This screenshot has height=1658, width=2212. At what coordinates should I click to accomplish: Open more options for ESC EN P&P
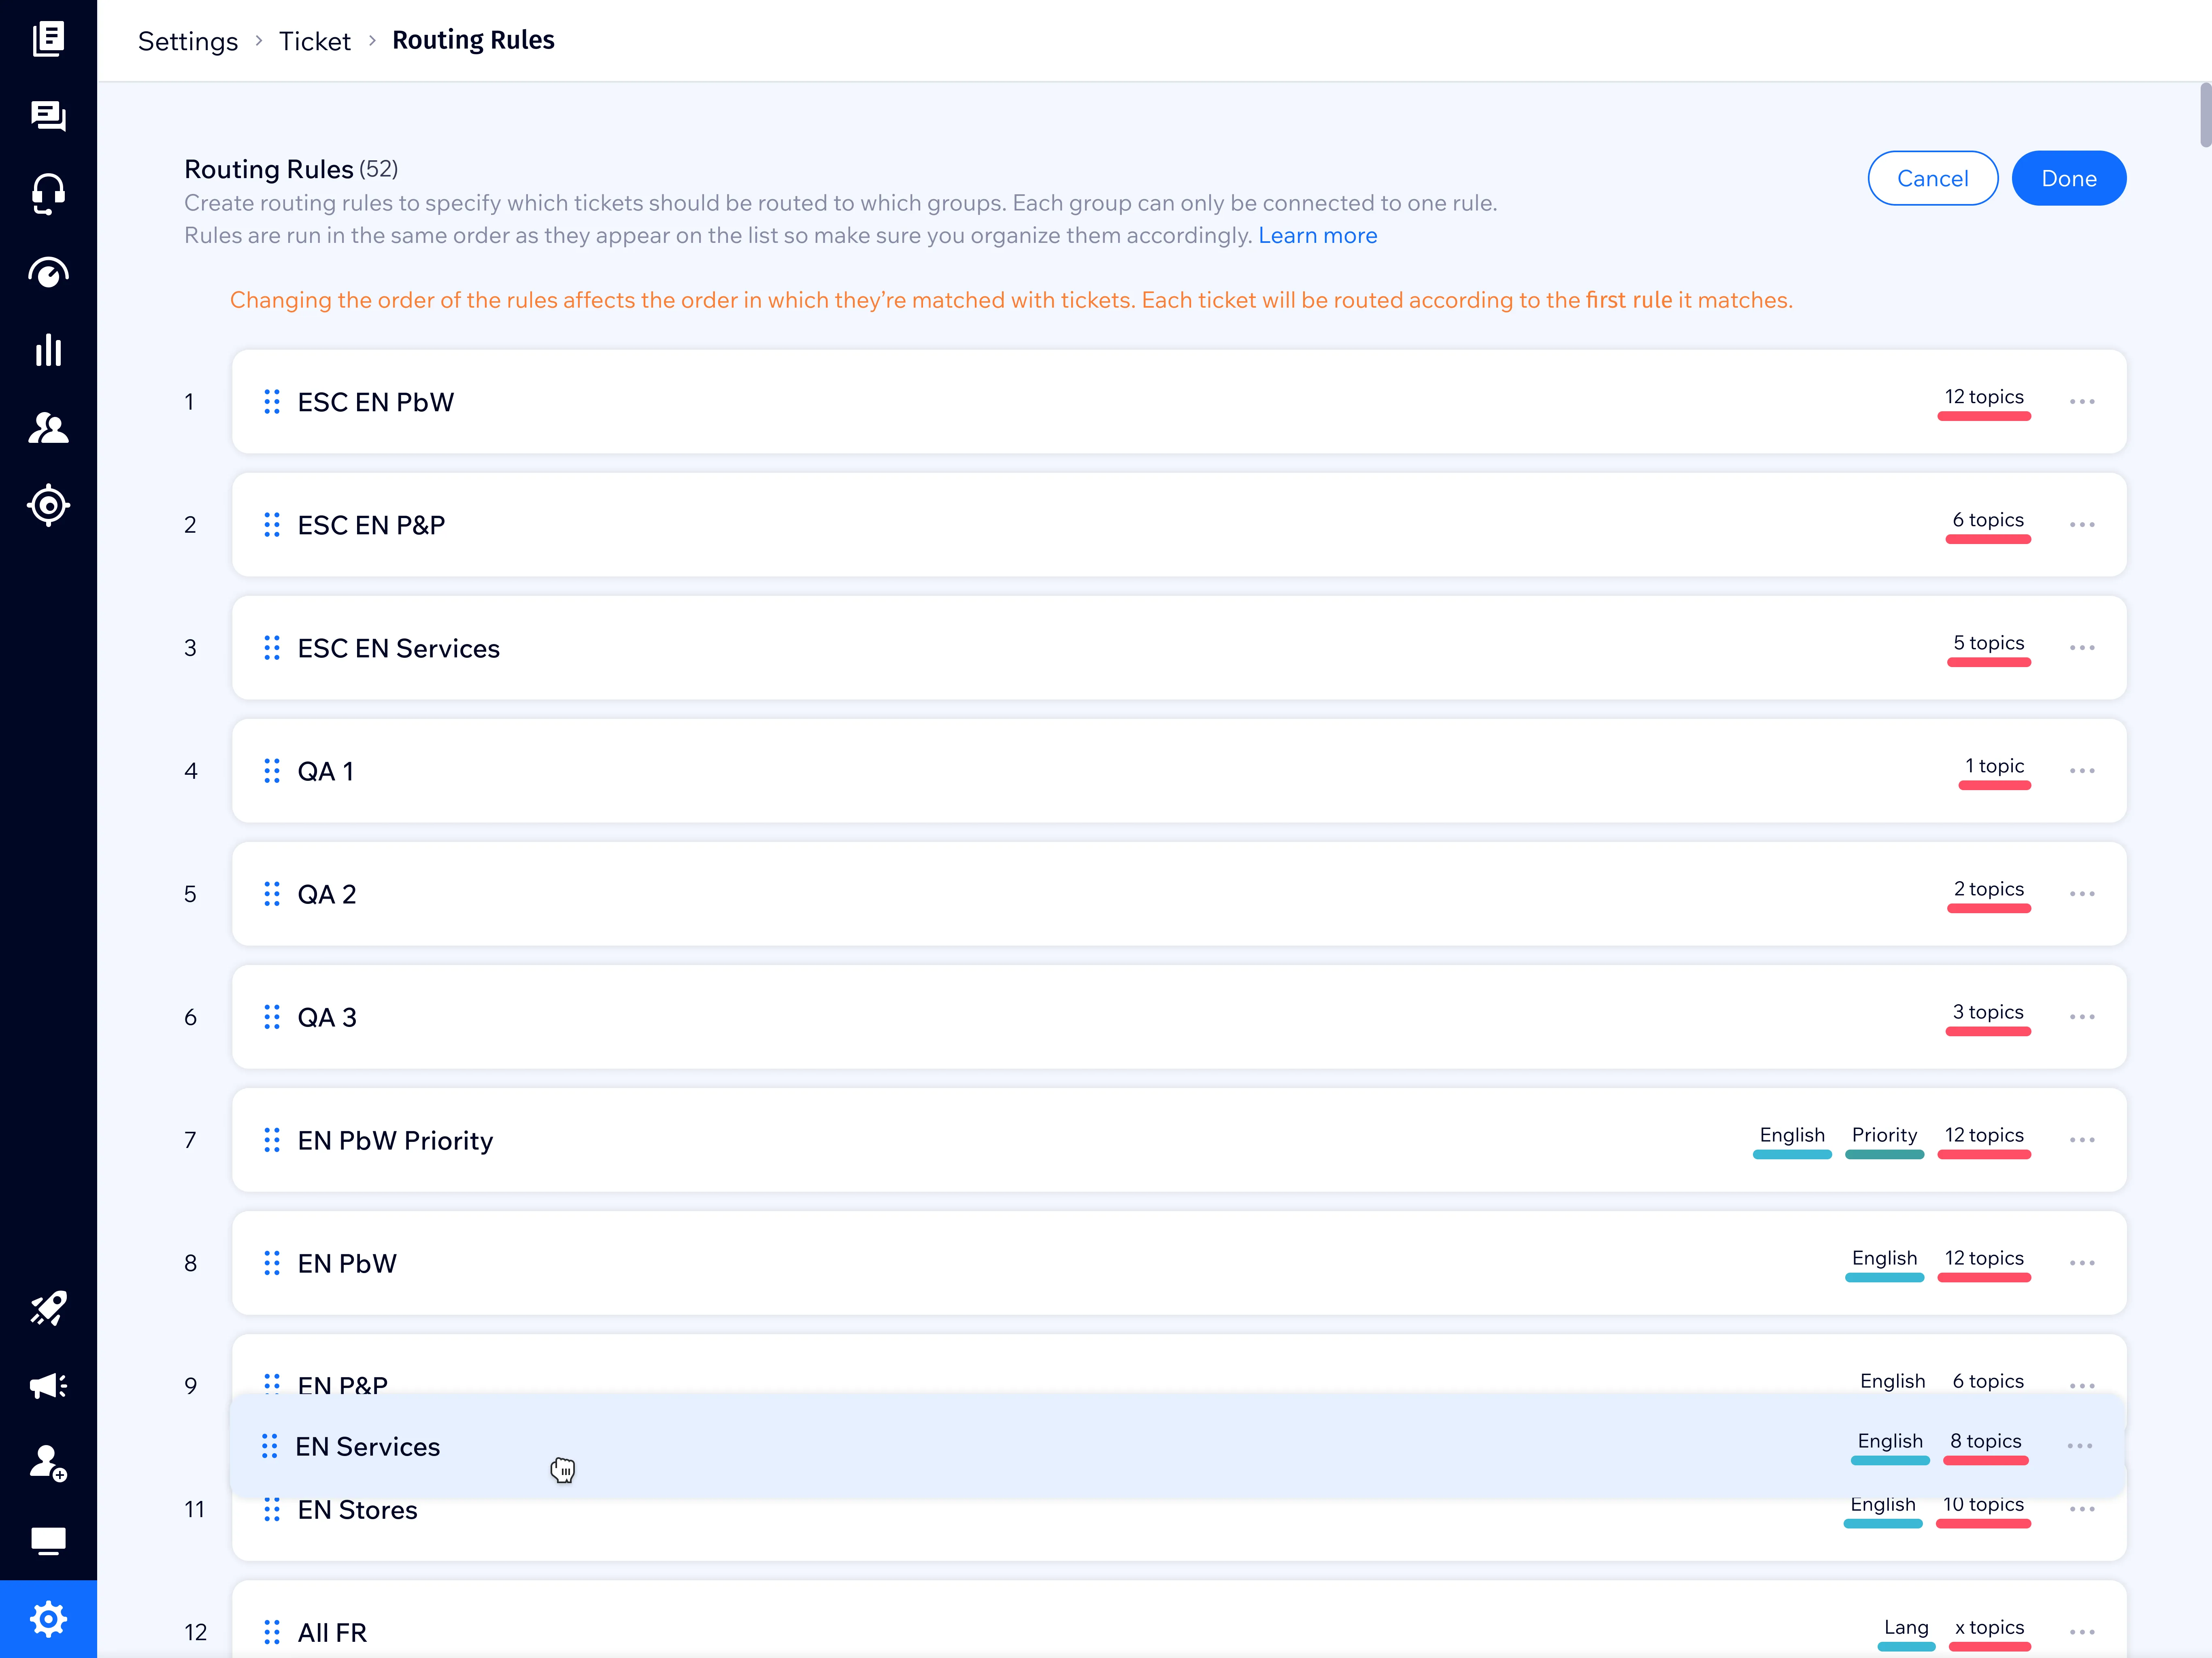[x=2082, y=525]
